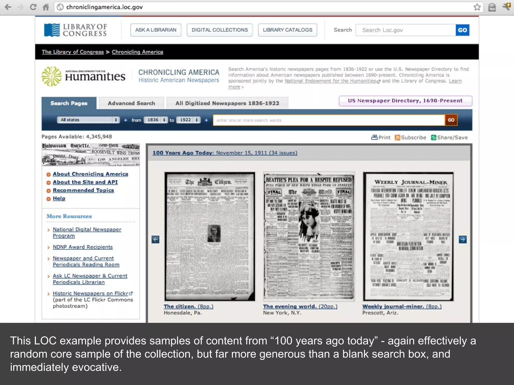Click Ask a Librarian button

coord(156,30)
